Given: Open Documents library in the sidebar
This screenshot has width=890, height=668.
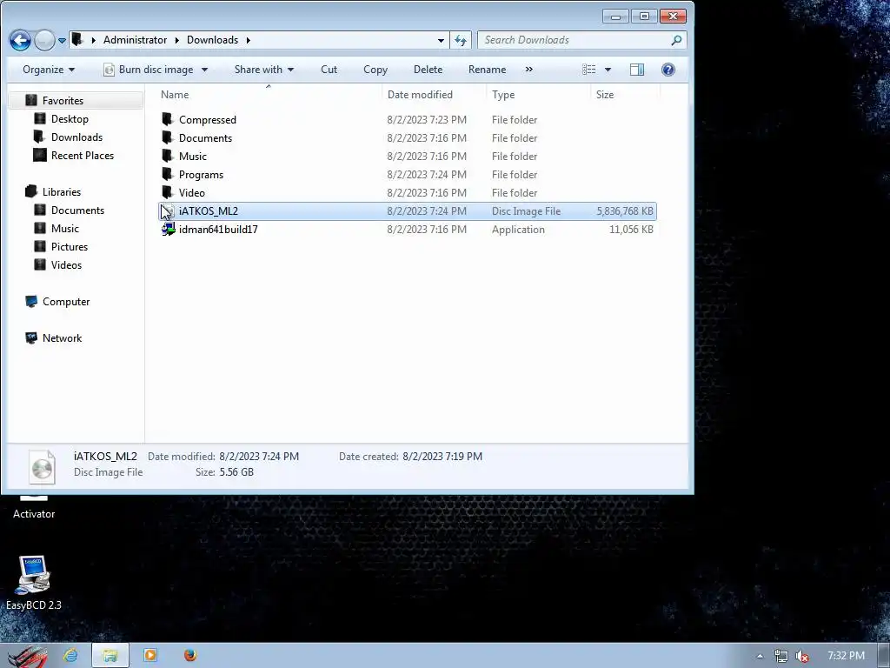Looking at the screenshot, I should click(77, 210).
